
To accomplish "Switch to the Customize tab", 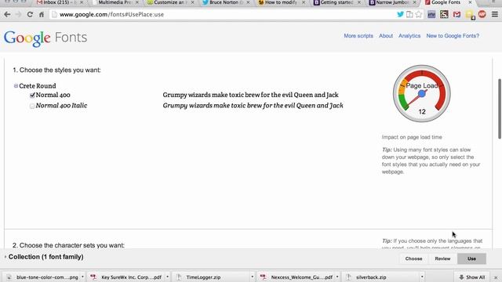I will tap(169, 2).
